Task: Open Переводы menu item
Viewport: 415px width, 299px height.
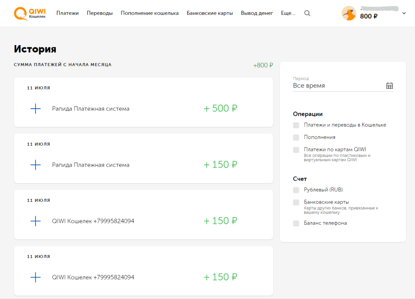Action: pos(100,13)
